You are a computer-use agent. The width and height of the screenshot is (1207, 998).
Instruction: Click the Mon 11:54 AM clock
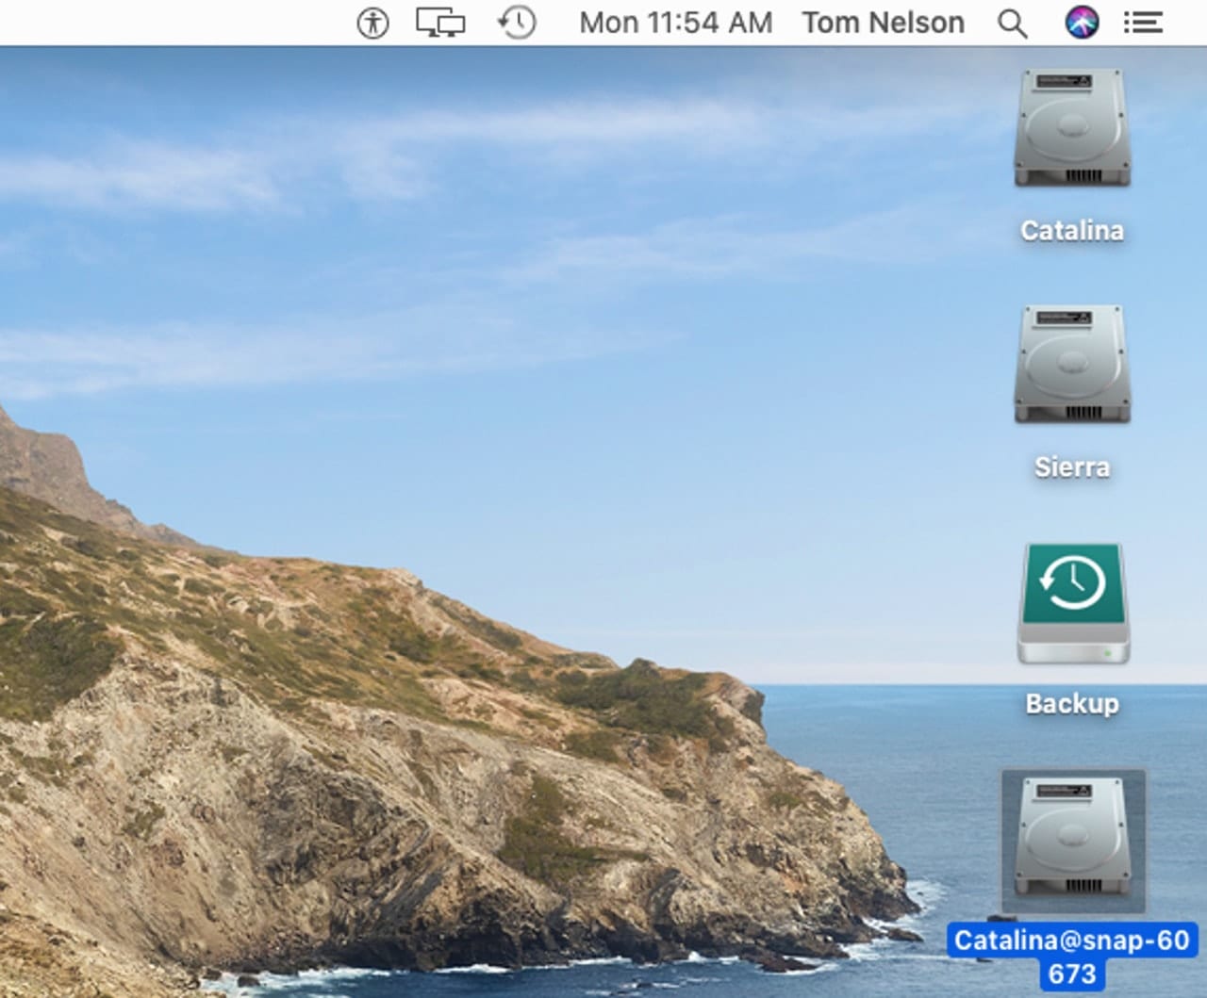[x=675, y=23]
